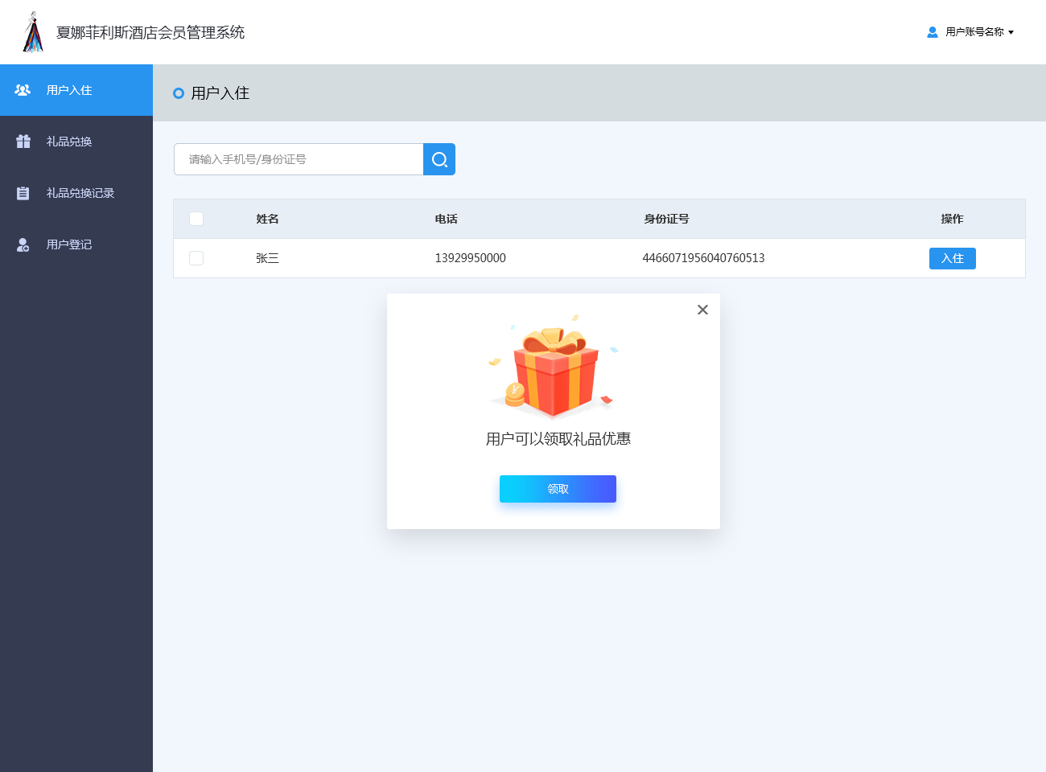Click the gift box illustration
Screen dimensions: 1046x772
pos(554,368)
